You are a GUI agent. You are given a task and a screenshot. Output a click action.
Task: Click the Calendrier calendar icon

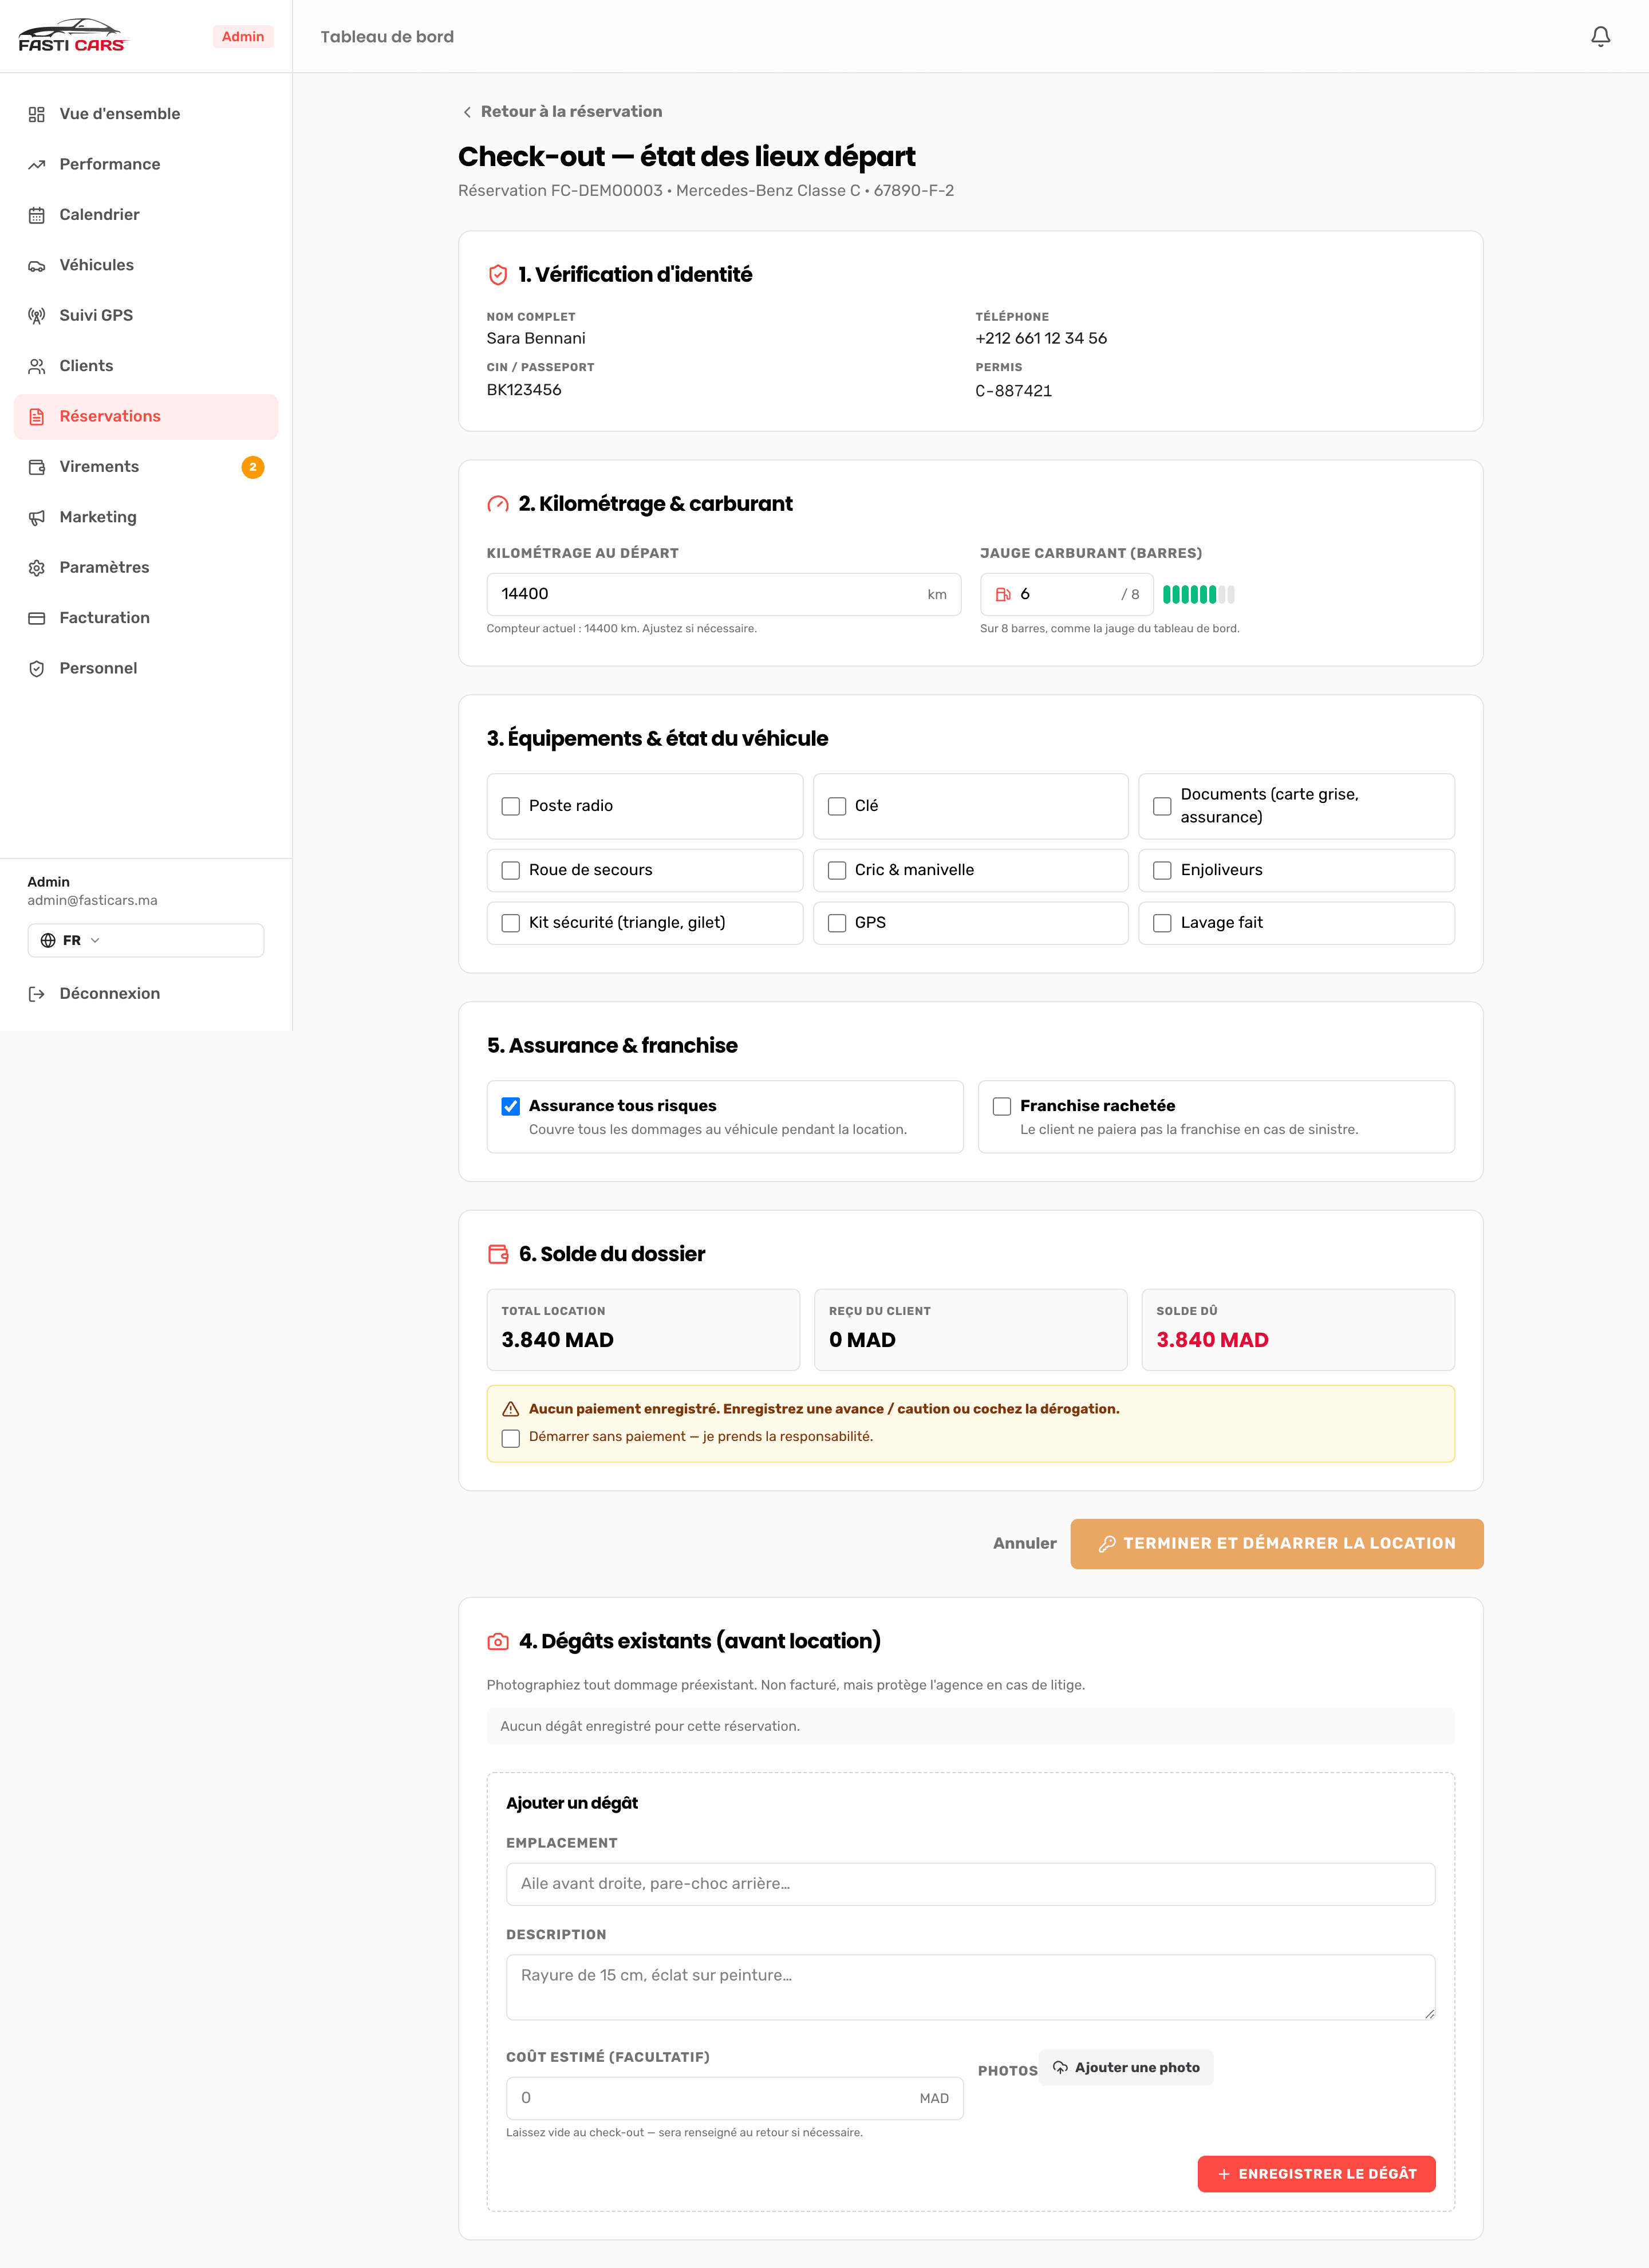(37, 215)
